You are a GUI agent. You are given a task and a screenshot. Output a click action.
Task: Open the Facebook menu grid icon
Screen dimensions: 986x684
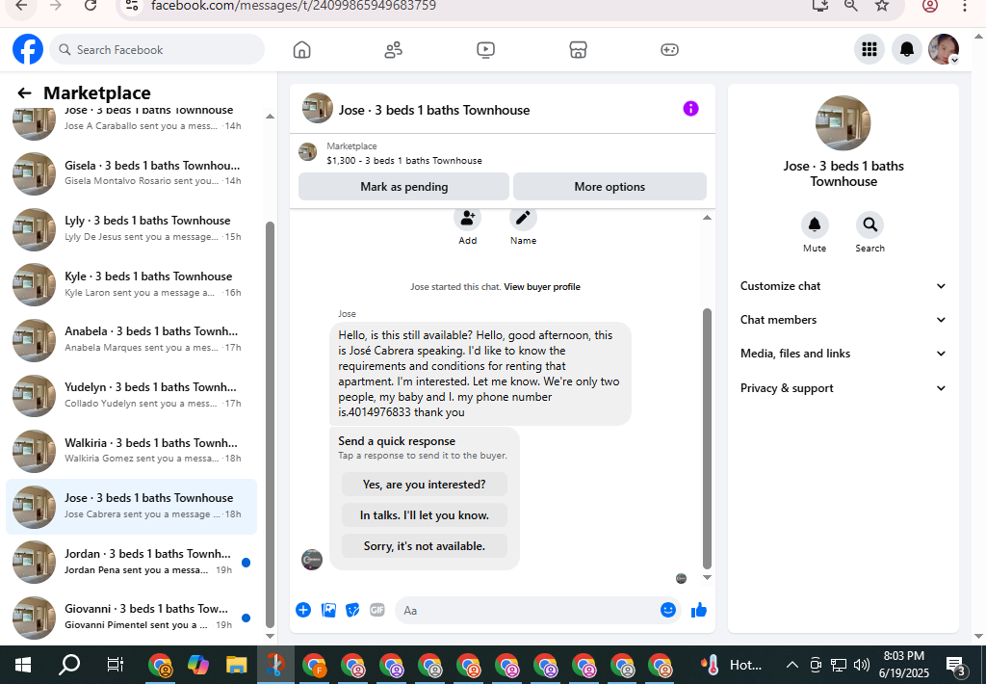pyautogui.click(x=869, y=49)
